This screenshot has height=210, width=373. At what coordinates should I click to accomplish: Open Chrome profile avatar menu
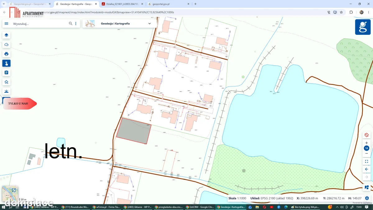point(361,12)
